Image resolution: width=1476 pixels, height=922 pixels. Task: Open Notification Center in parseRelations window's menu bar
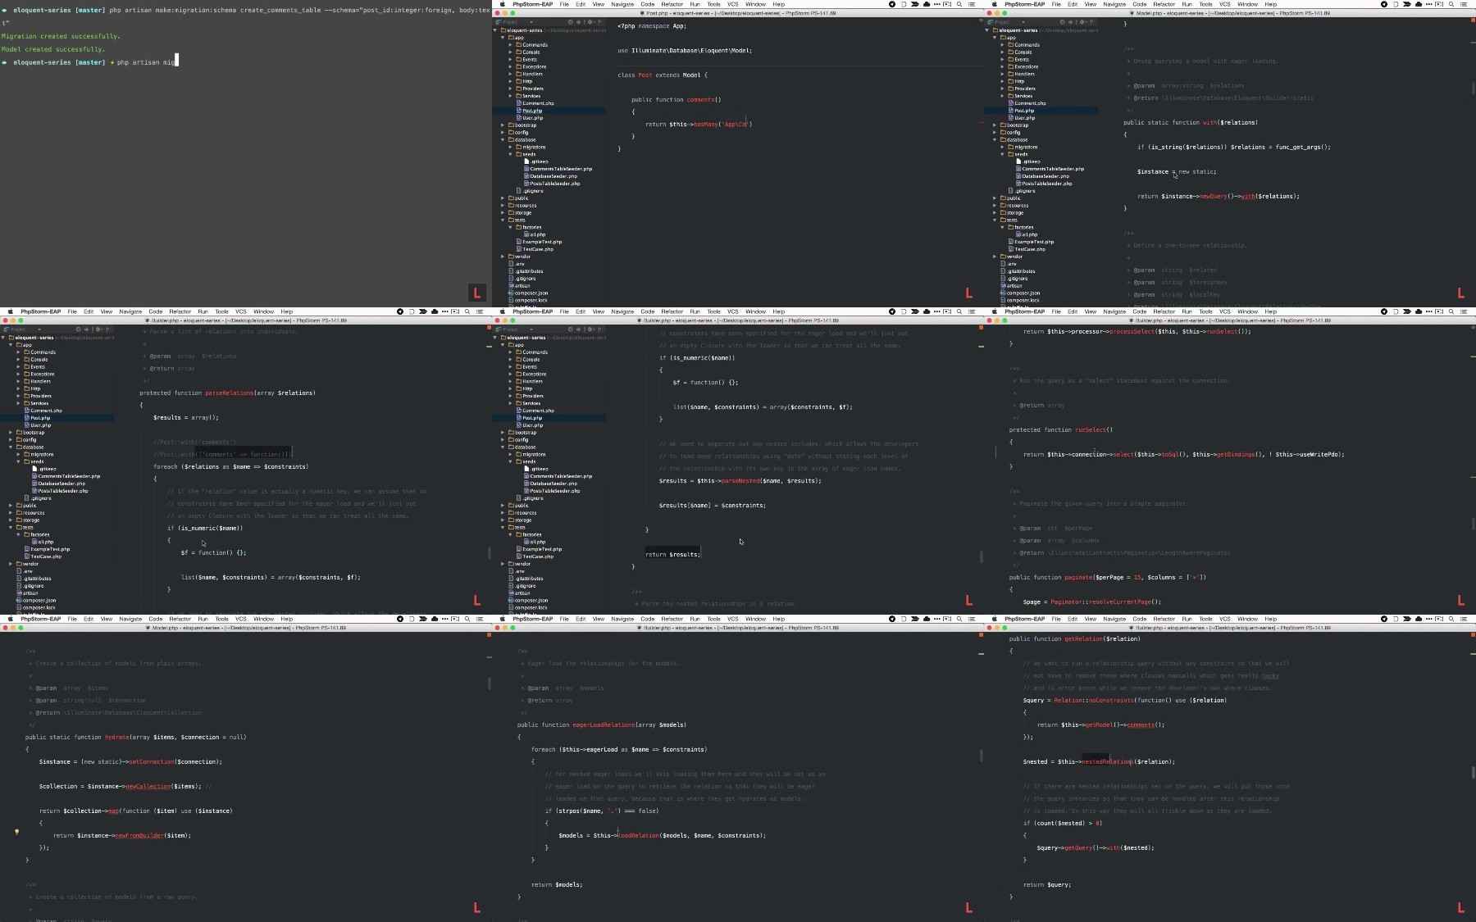(480, 311)
